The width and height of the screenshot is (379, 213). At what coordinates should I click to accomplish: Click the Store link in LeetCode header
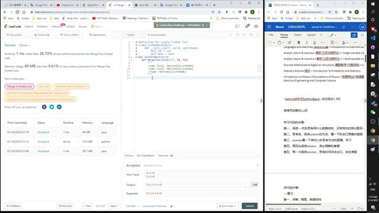point(96,26)
